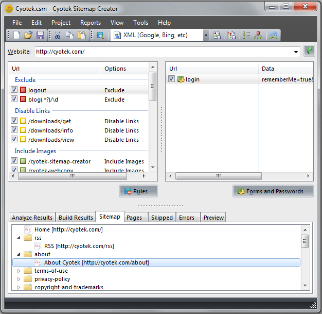Click the rss folder icon
This screenshot has width=322, height=314.
pyautogui.click(x=27, y=238)
